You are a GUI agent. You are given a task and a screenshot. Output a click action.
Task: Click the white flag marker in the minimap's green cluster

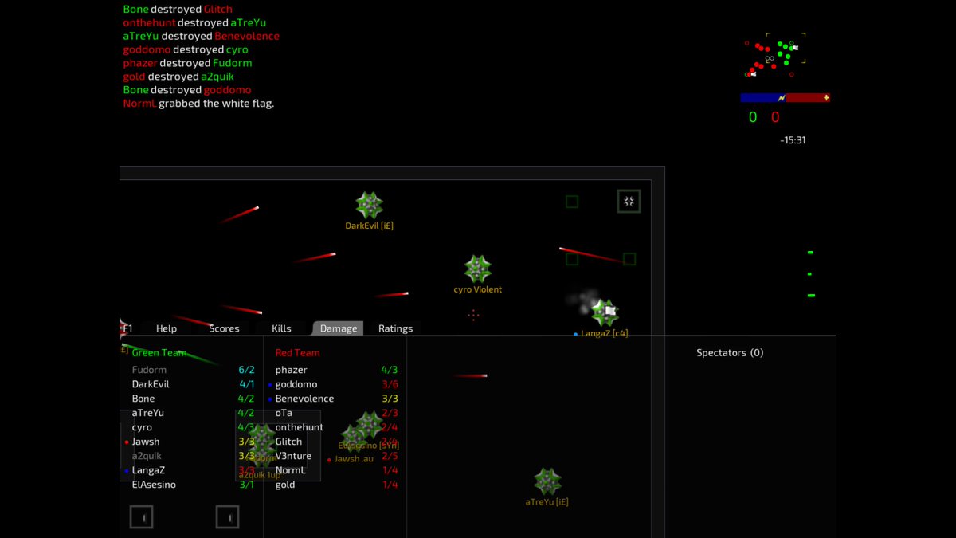[x=794, y=48]
